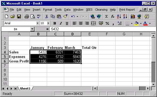Apply AutoSum sigma button
Viewport: 157px width, 97px height.
coord(106,16)
